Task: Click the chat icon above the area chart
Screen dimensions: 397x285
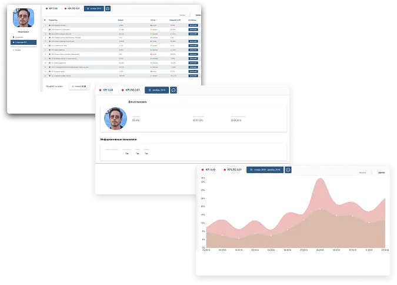Action: [x=288, y=170]
